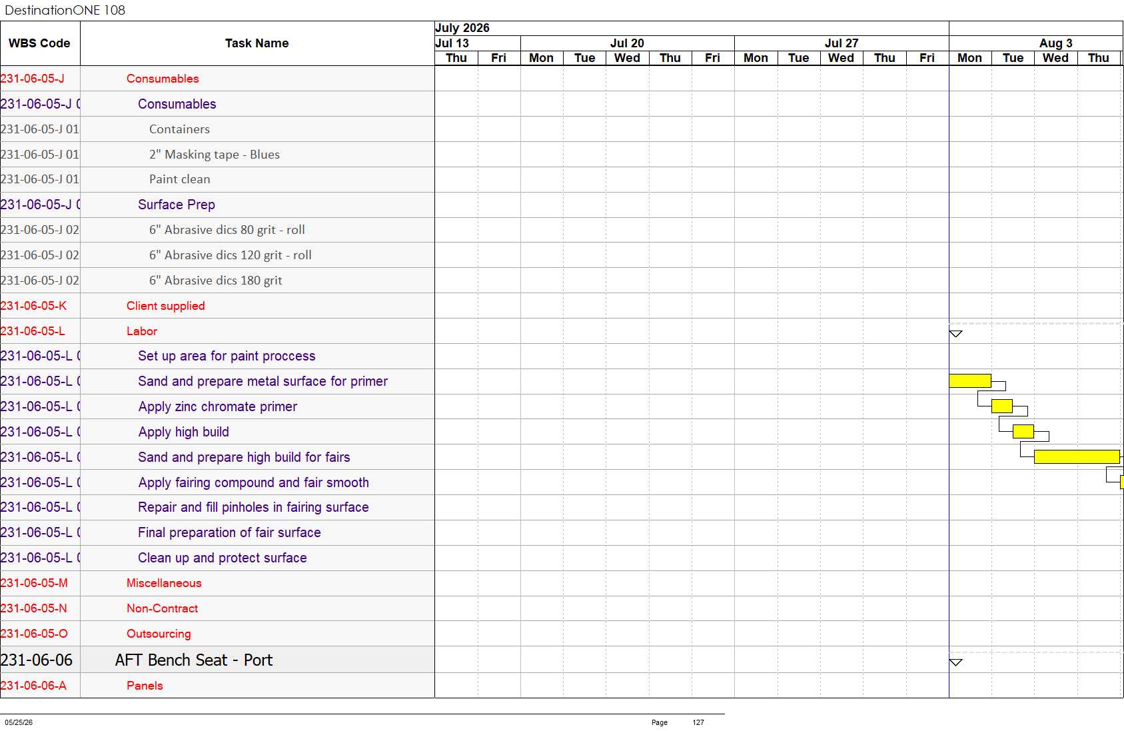Select the Surface Prep subgroup row

[x=217, y=205]
